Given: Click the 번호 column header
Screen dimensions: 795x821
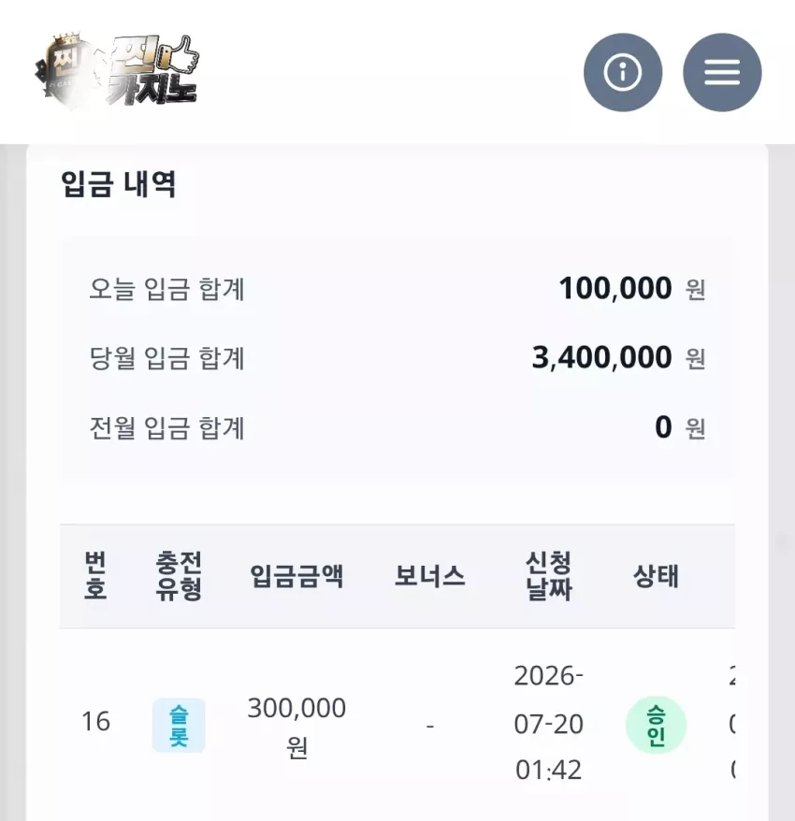Looking at the screenshot, I should 95,576.
